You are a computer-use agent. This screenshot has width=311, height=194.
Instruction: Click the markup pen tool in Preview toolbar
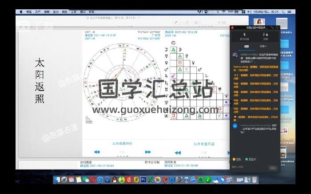pos(176,23)
